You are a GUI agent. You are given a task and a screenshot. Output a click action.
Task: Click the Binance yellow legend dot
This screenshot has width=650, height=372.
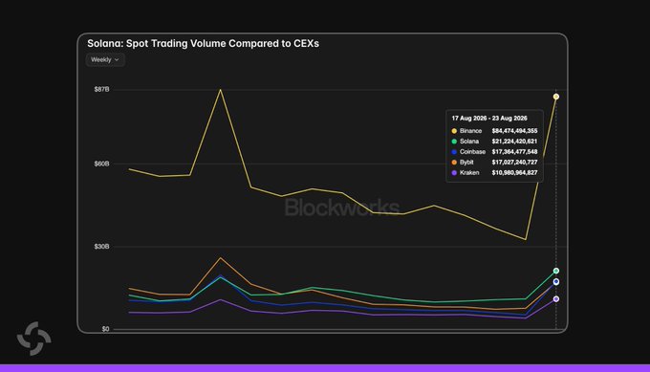pos(454,131)
